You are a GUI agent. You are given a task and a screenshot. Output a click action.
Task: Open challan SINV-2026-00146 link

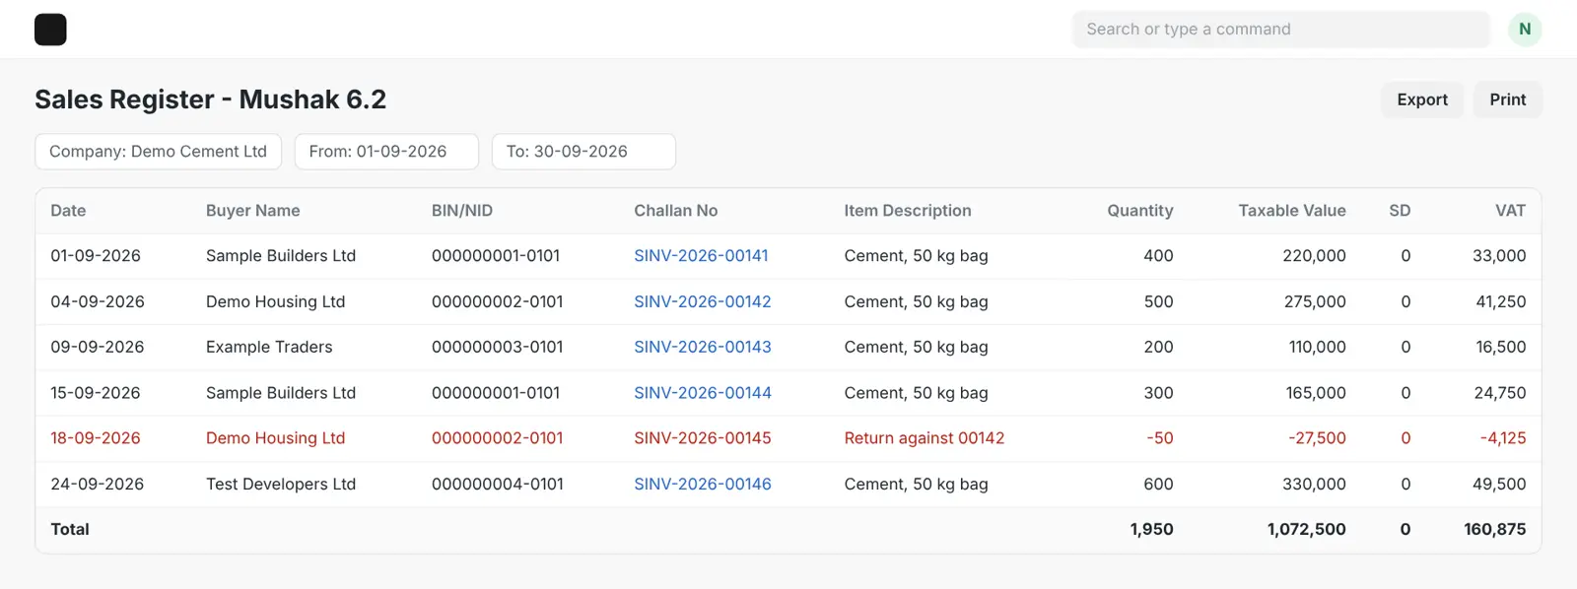click(703, 484)
